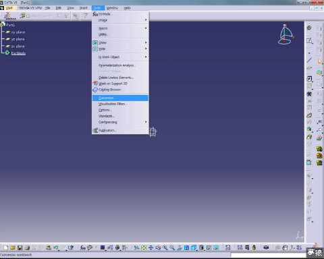Open the View menu
The height and width of the screenshot is (259, 324).
pyautogui.click(x=70, y=8)
